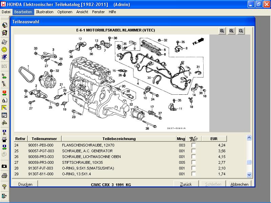Screen dimensions: 271x203
Task: Click the parts list scrollbar thumb
Action: tap(249, 162)
